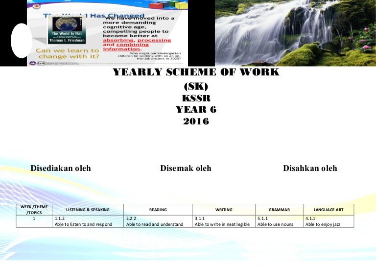
Task: Select the GRAMMAR column header
Action: (279, 210)
